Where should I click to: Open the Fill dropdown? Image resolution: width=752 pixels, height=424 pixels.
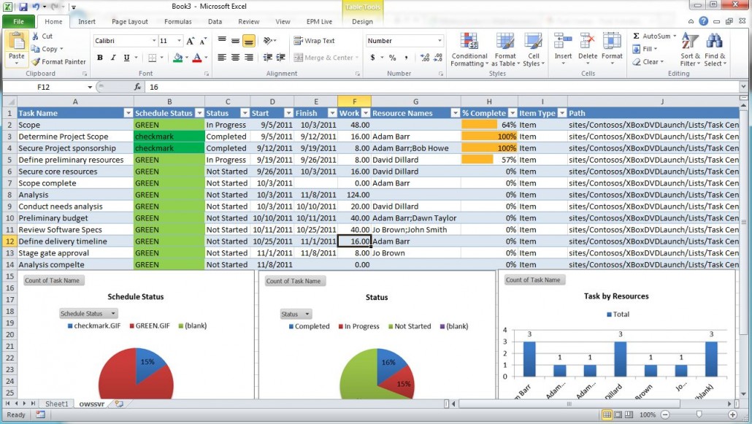click(645, 49)
